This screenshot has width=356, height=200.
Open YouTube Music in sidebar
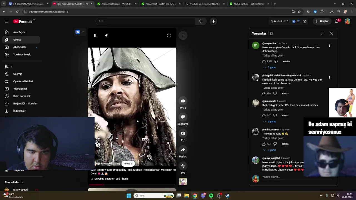21,54
